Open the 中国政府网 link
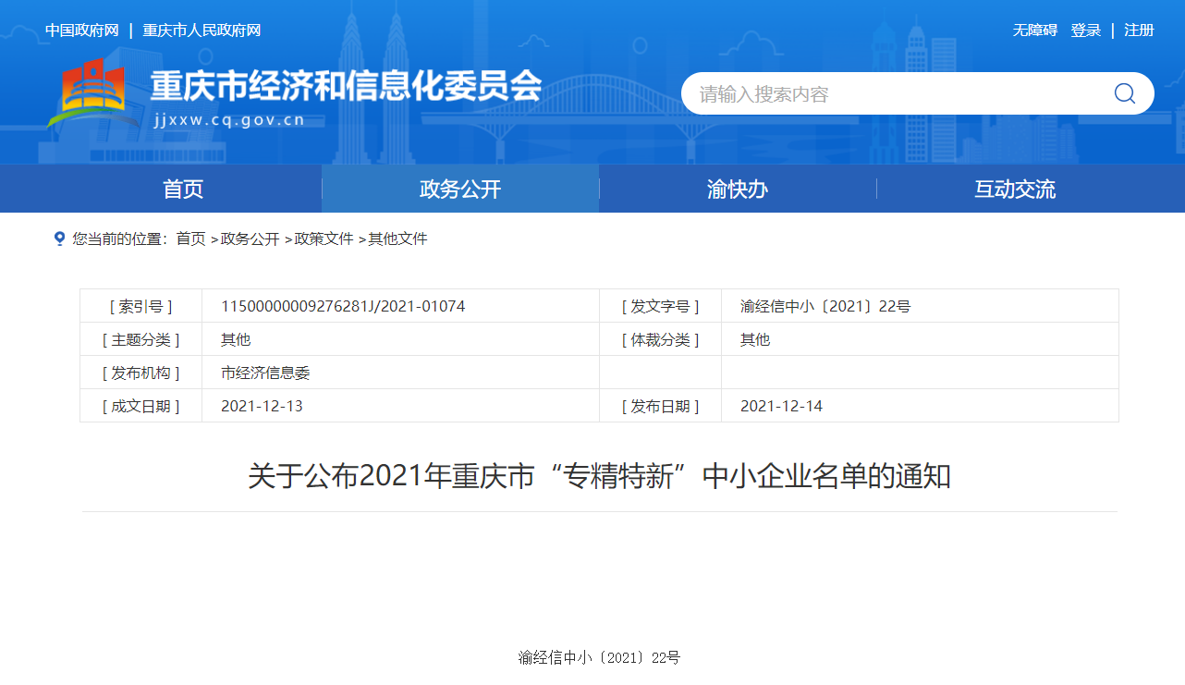1185x685 pixels. point(82,31)
